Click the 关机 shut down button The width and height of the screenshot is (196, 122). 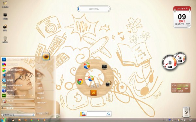click(41, 114)
